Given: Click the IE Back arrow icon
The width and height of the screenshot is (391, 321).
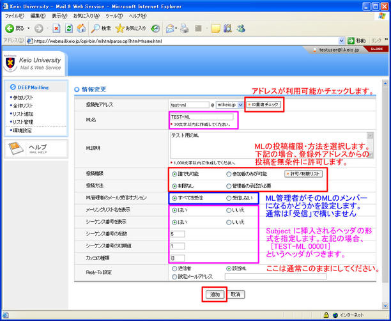Looking at the screenshot, I should [10, 28].
